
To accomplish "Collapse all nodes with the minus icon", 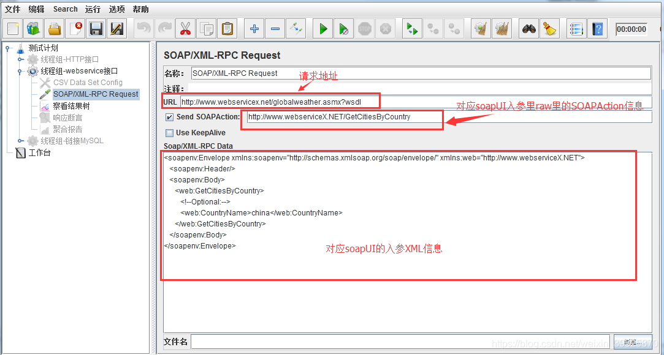I will point(275,29).
